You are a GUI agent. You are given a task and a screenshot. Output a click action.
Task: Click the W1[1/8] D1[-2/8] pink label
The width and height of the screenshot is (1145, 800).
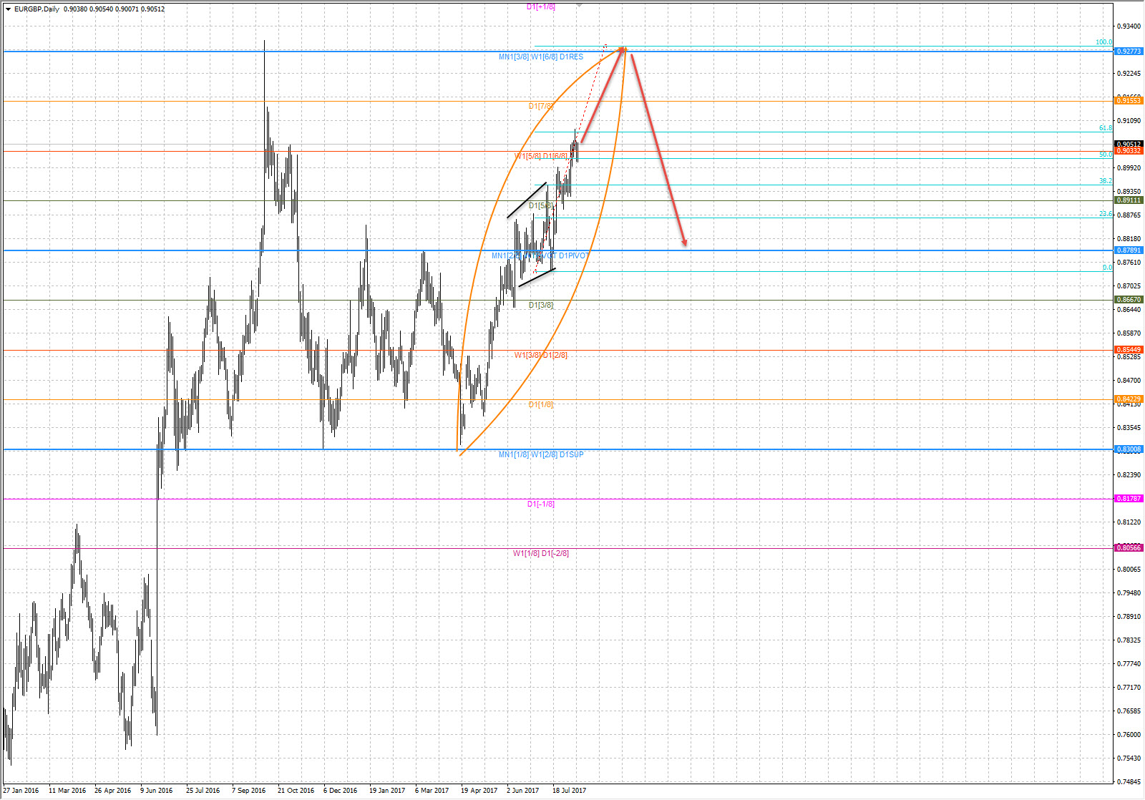541,553
